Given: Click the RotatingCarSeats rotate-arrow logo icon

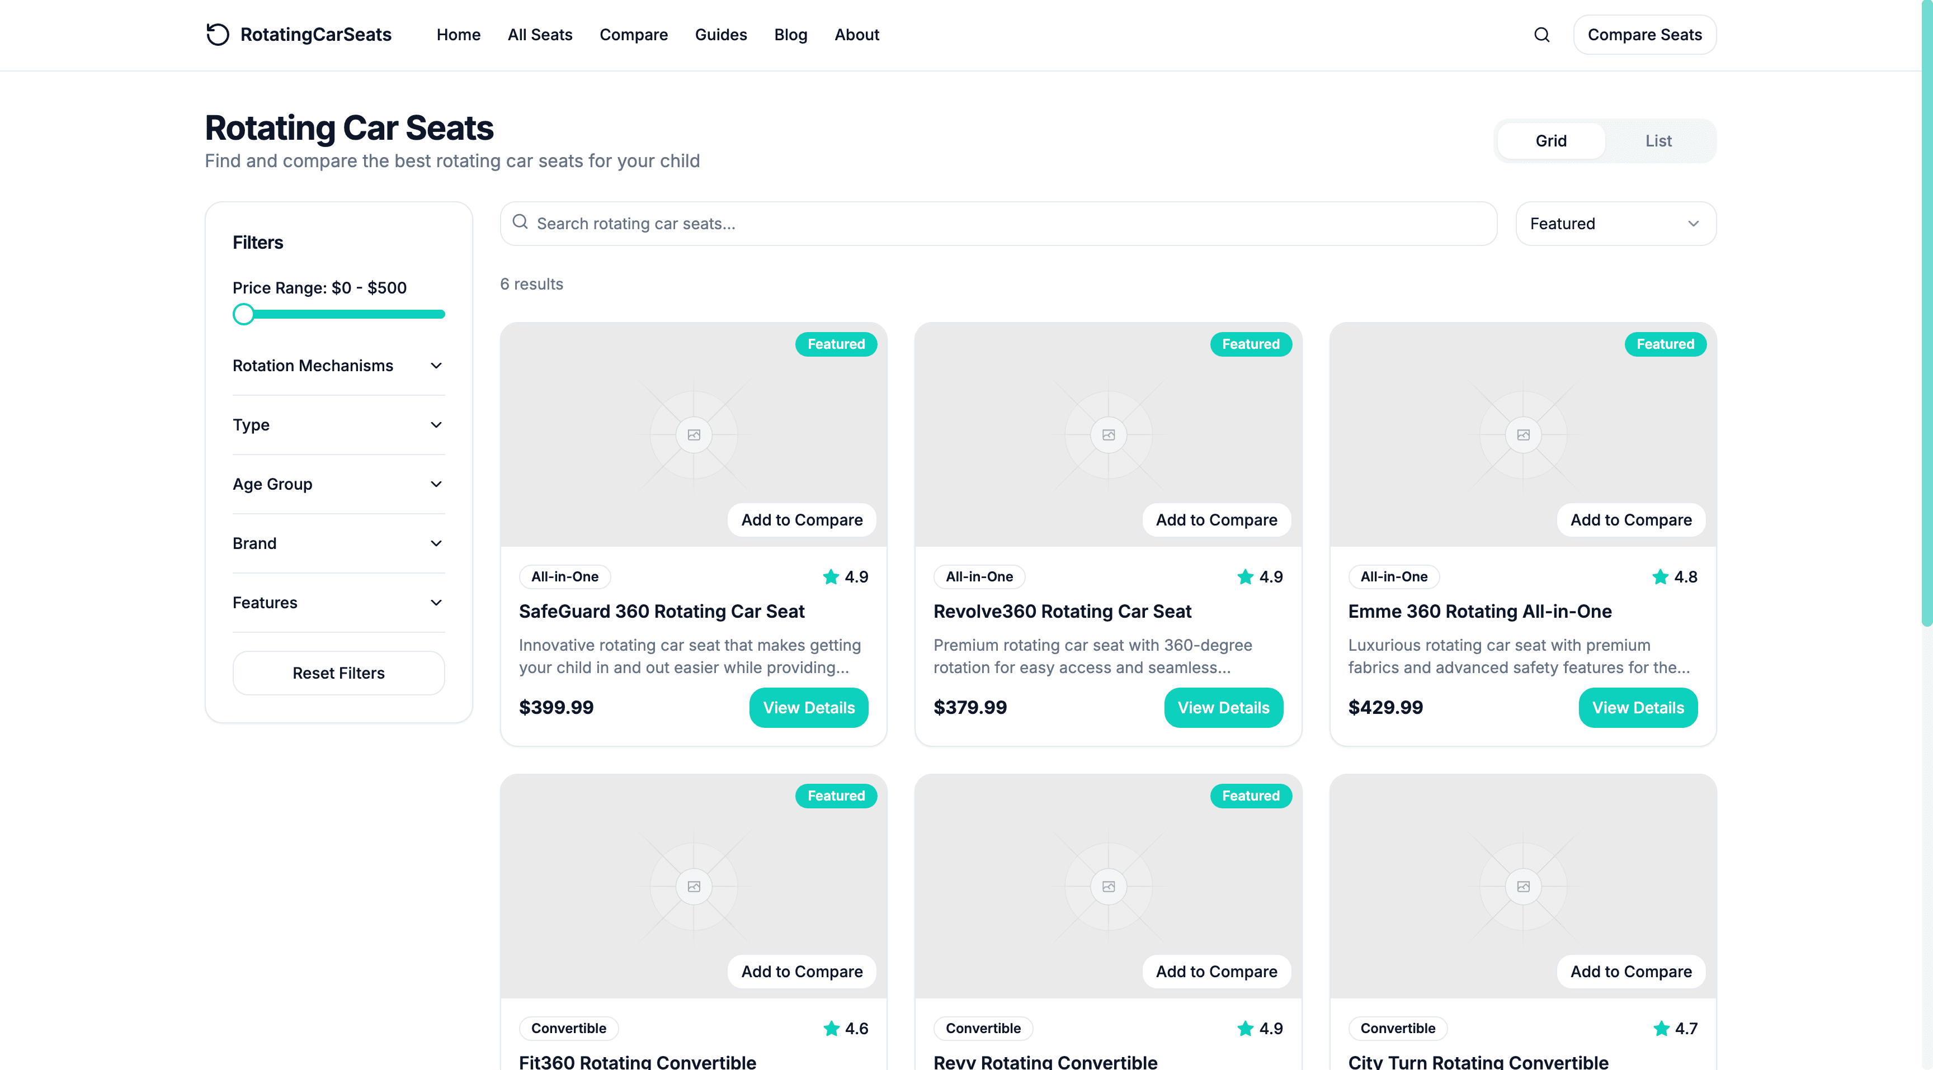Looking at the screenshot, I should 218,35.
